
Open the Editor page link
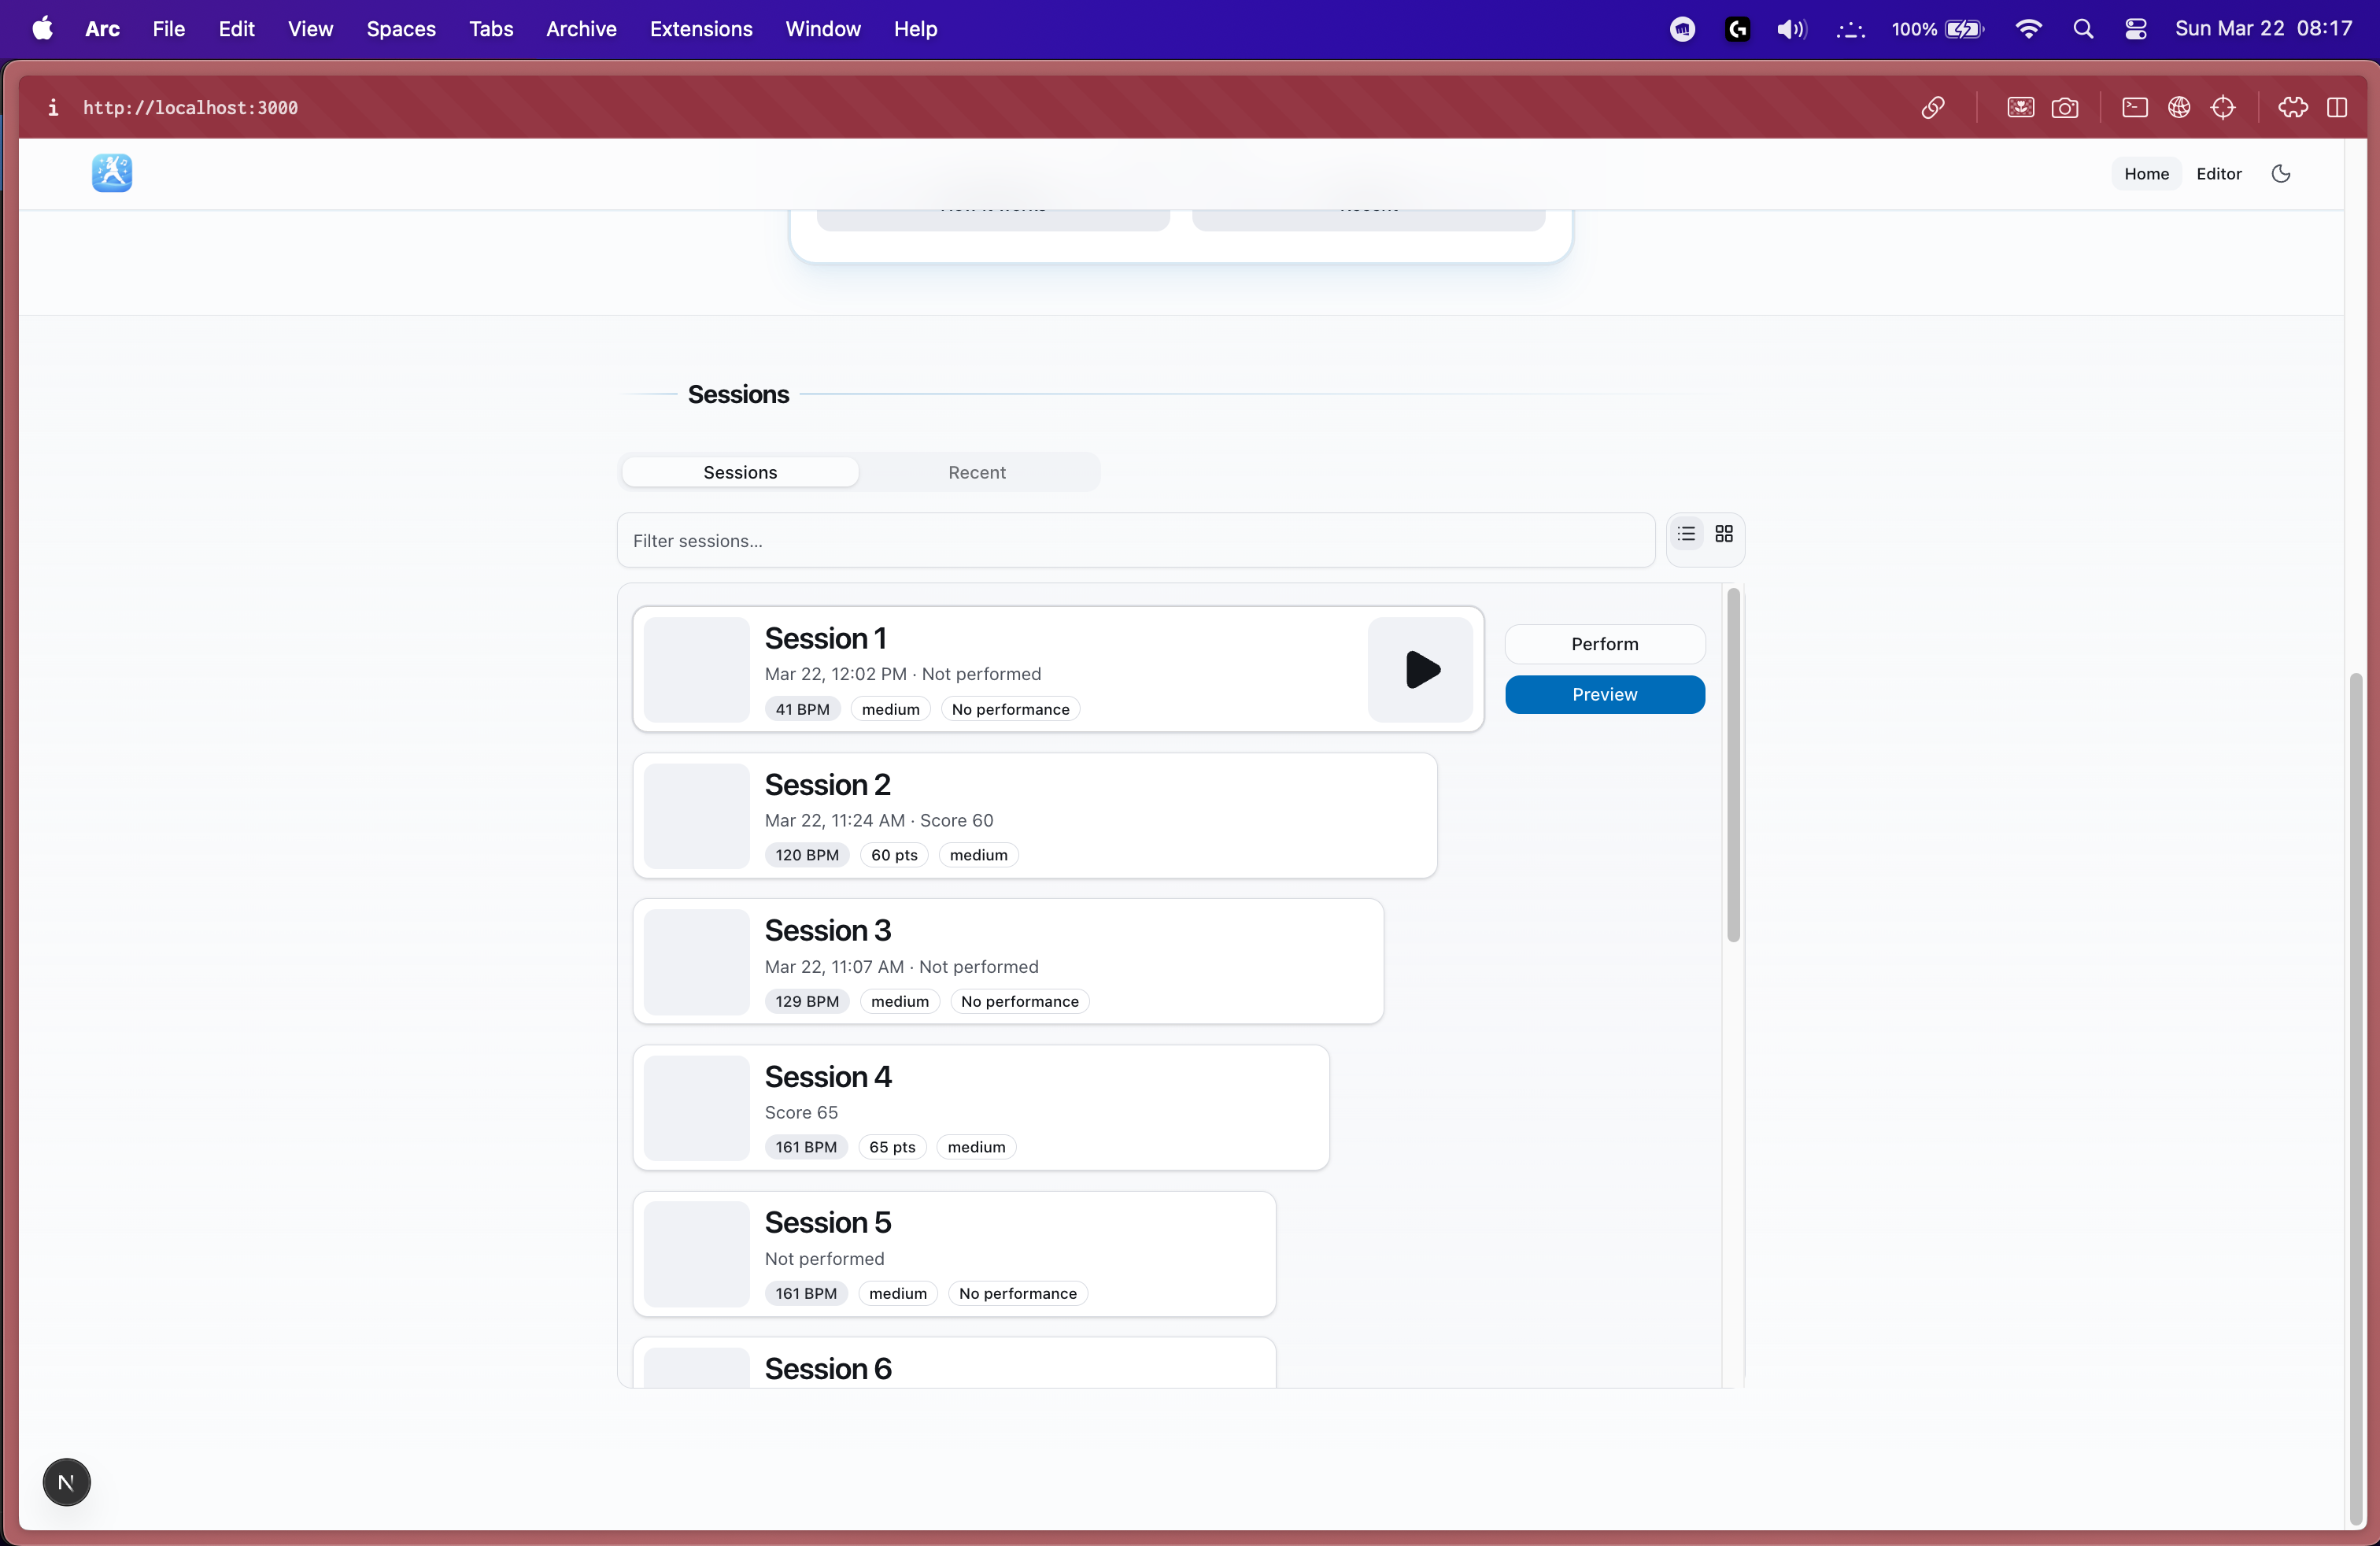2218,174
